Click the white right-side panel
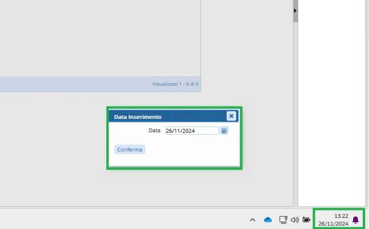This screenshot has width=369, height=229. point(331,103)
